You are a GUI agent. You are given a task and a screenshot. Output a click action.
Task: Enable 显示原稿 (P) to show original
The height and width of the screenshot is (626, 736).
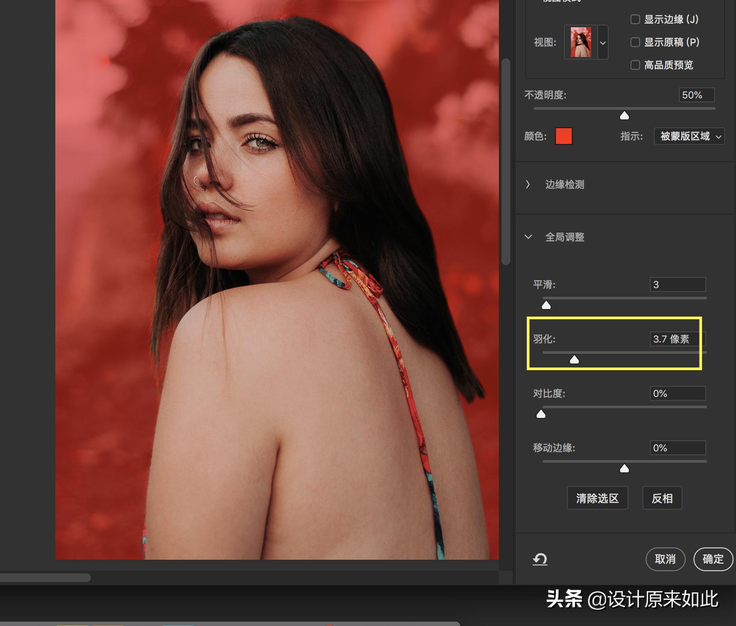point(635,42)
